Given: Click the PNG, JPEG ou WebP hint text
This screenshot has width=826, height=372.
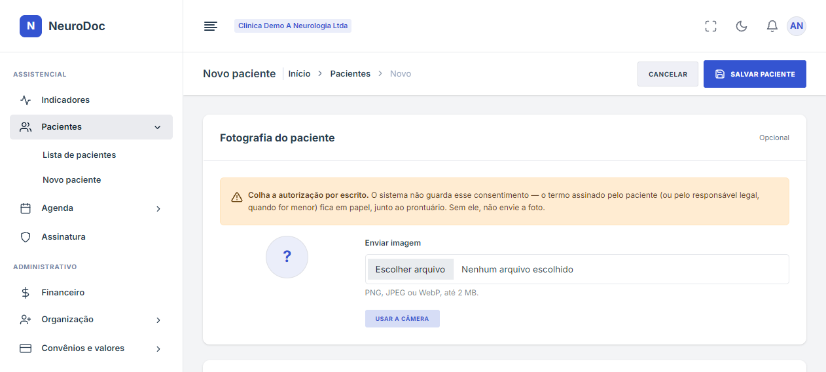Looking at the screenshot, I should (x=422, y=293).
